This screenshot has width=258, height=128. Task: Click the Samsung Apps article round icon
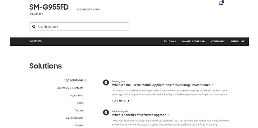(x=106, y=82)
